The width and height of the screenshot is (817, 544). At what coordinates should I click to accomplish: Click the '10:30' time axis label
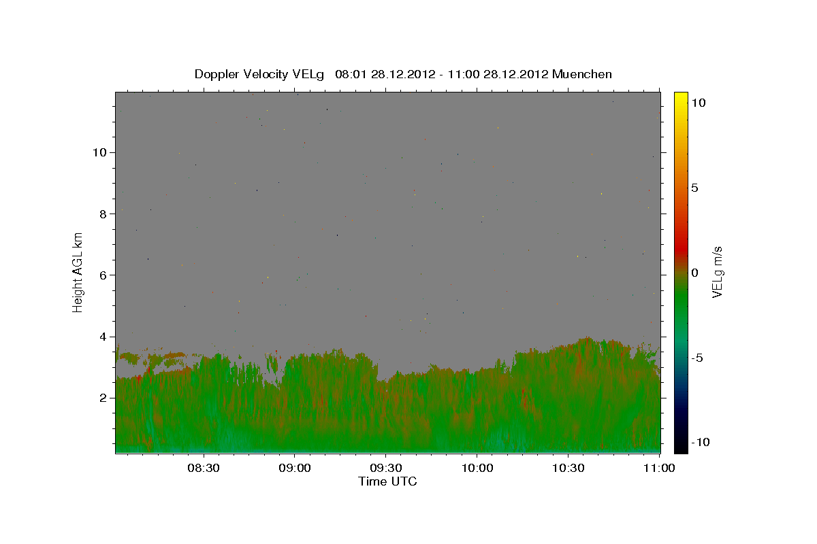tap(568, 469)
